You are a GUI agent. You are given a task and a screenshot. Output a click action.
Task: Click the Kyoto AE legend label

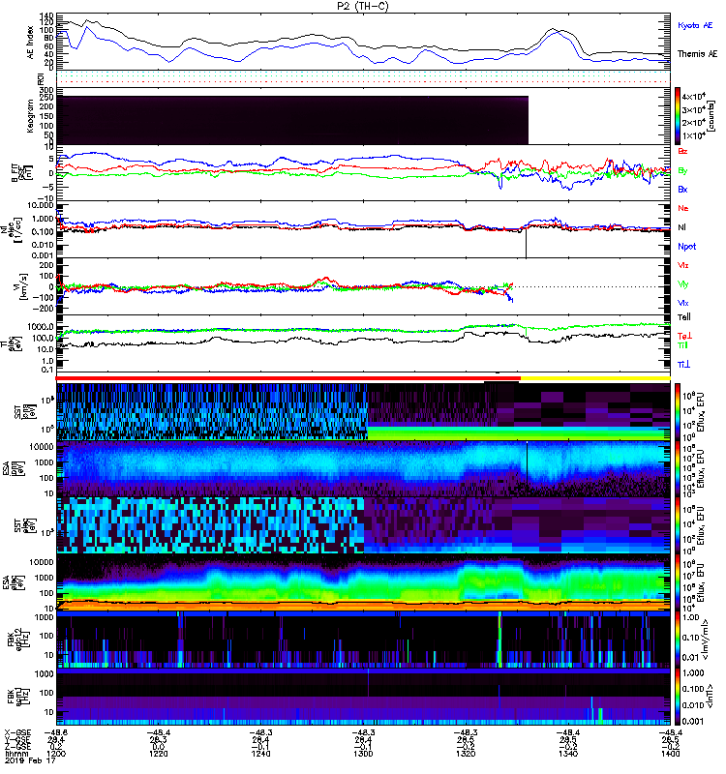(696, 23)
